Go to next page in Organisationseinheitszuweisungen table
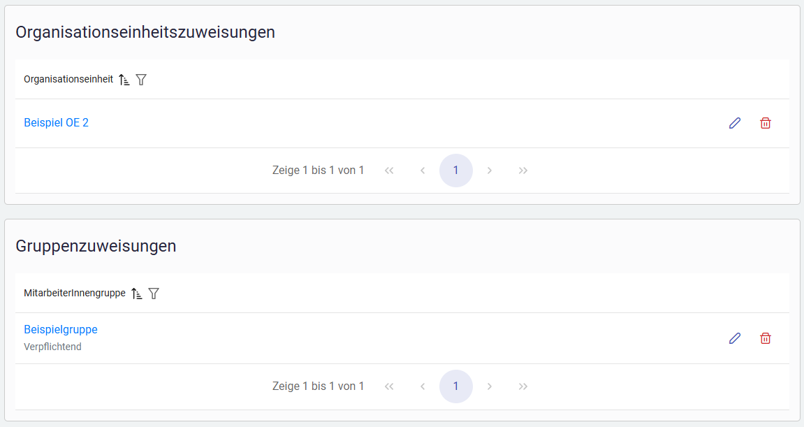 (490, 171)
